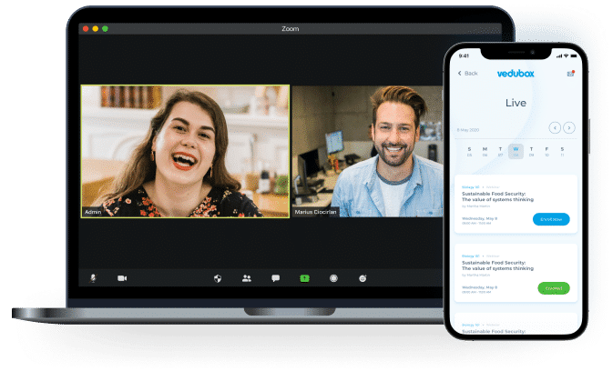This screenshot has width=613, height=371.
Task: Click the green Share Screen icon
Action: 305,278
